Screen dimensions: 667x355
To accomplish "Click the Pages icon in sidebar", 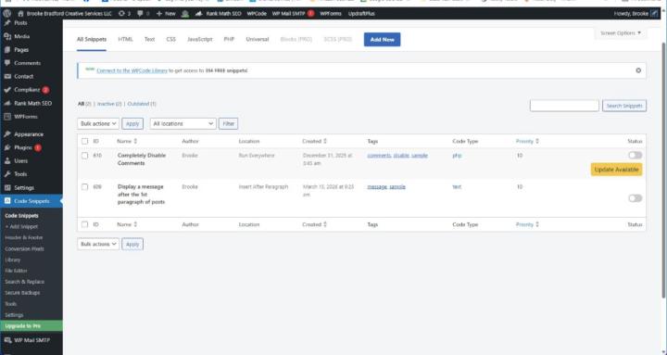I will (x=7, y=50).
